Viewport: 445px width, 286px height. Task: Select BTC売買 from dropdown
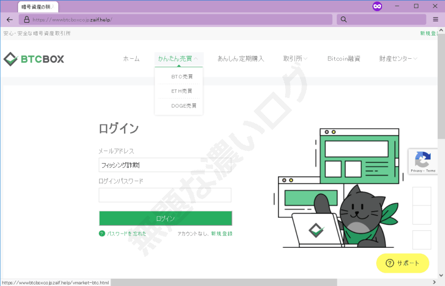point(182,77)
